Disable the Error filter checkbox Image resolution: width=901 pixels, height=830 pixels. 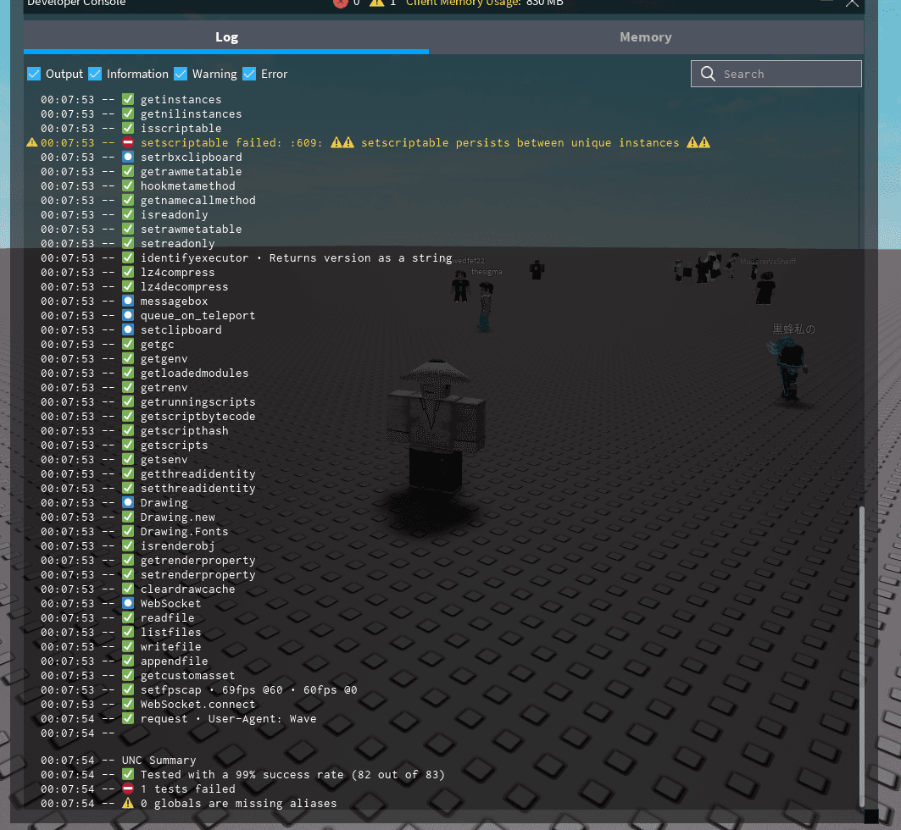[249, 74]
